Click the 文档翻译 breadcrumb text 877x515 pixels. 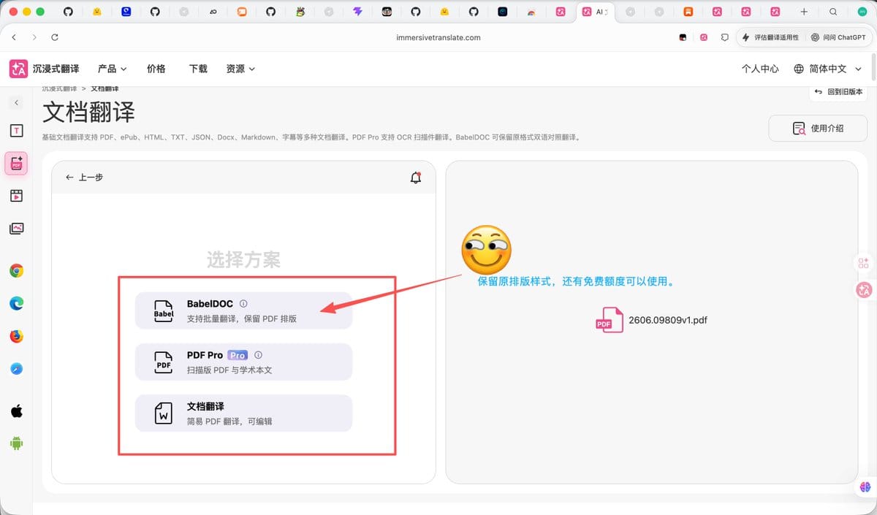[x=105, y=88]
